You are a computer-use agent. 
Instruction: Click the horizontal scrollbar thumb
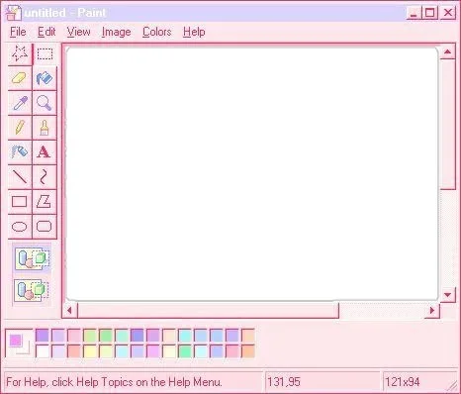tap(208, 310)
